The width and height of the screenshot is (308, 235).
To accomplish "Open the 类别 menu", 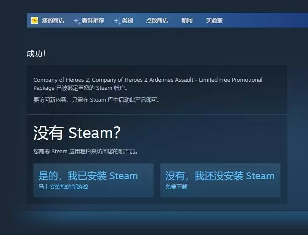I will click(127, 20).
